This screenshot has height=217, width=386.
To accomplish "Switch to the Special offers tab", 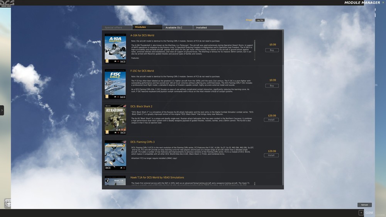I will click(117, 27).
